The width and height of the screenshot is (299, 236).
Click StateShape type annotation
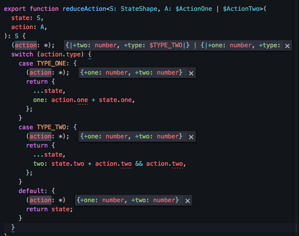pyautogui.click(x=139, y=9)
